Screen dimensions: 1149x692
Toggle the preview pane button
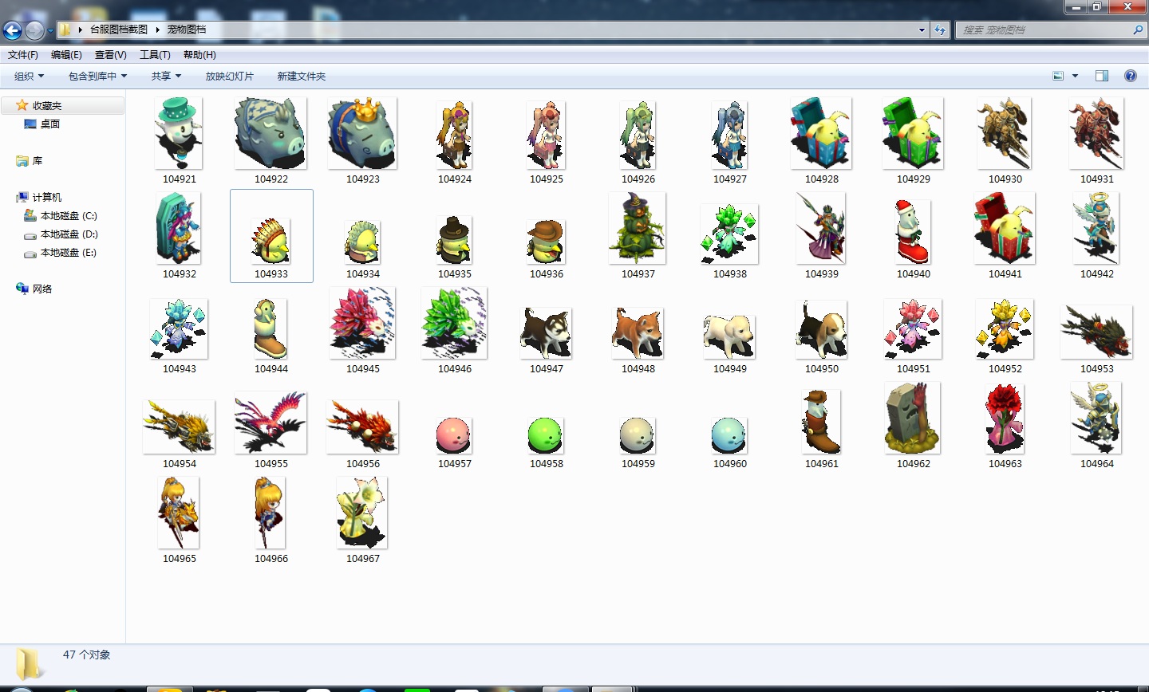[x=1102, y=76]
